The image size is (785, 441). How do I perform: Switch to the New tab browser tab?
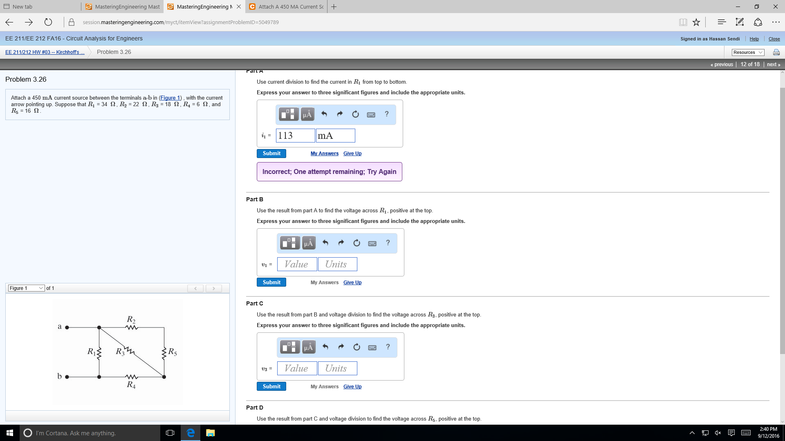click(41, 7)
